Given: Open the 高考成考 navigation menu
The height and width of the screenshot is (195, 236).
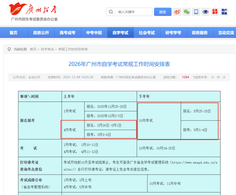Looking at the screenshot, I should point(67,33).
